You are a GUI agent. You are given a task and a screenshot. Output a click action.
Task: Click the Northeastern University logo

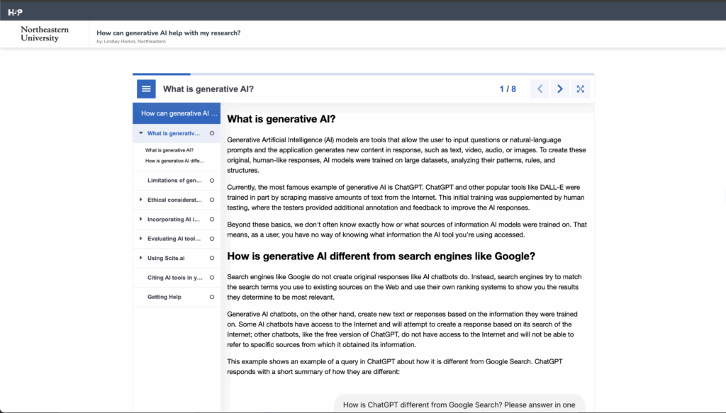(44, 32)
